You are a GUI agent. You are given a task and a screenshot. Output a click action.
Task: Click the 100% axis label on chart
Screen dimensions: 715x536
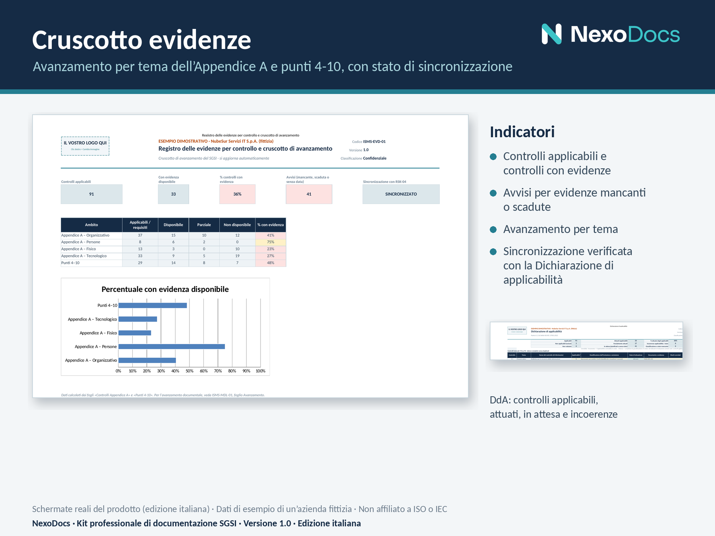(x=260, y=371)
